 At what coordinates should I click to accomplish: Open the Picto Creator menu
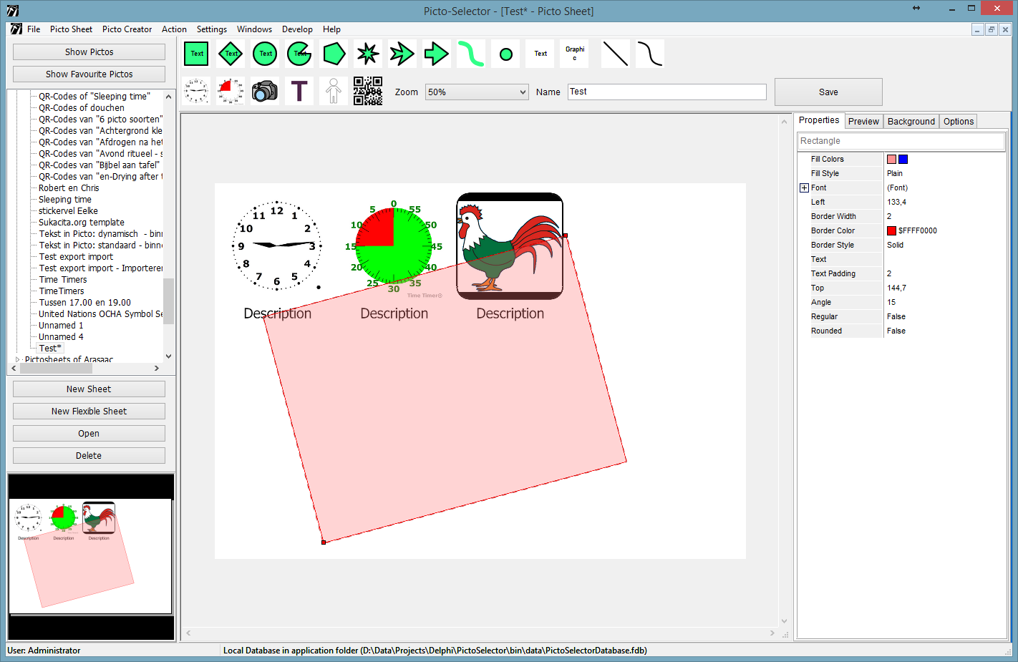pyautogui.click(x=127, y=29)
